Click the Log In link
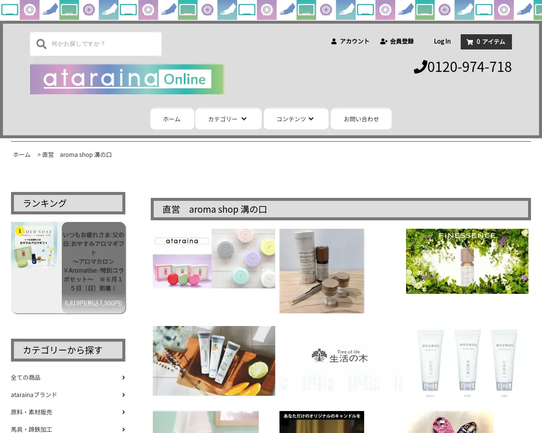The image size is (542, 433). click(442, 41)
